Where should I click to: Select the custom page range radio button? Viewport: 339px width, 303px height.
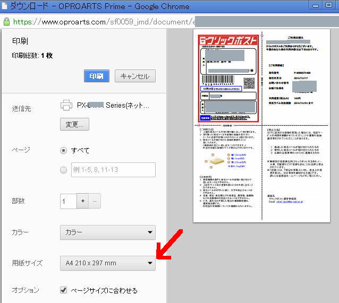click(63, 170)
